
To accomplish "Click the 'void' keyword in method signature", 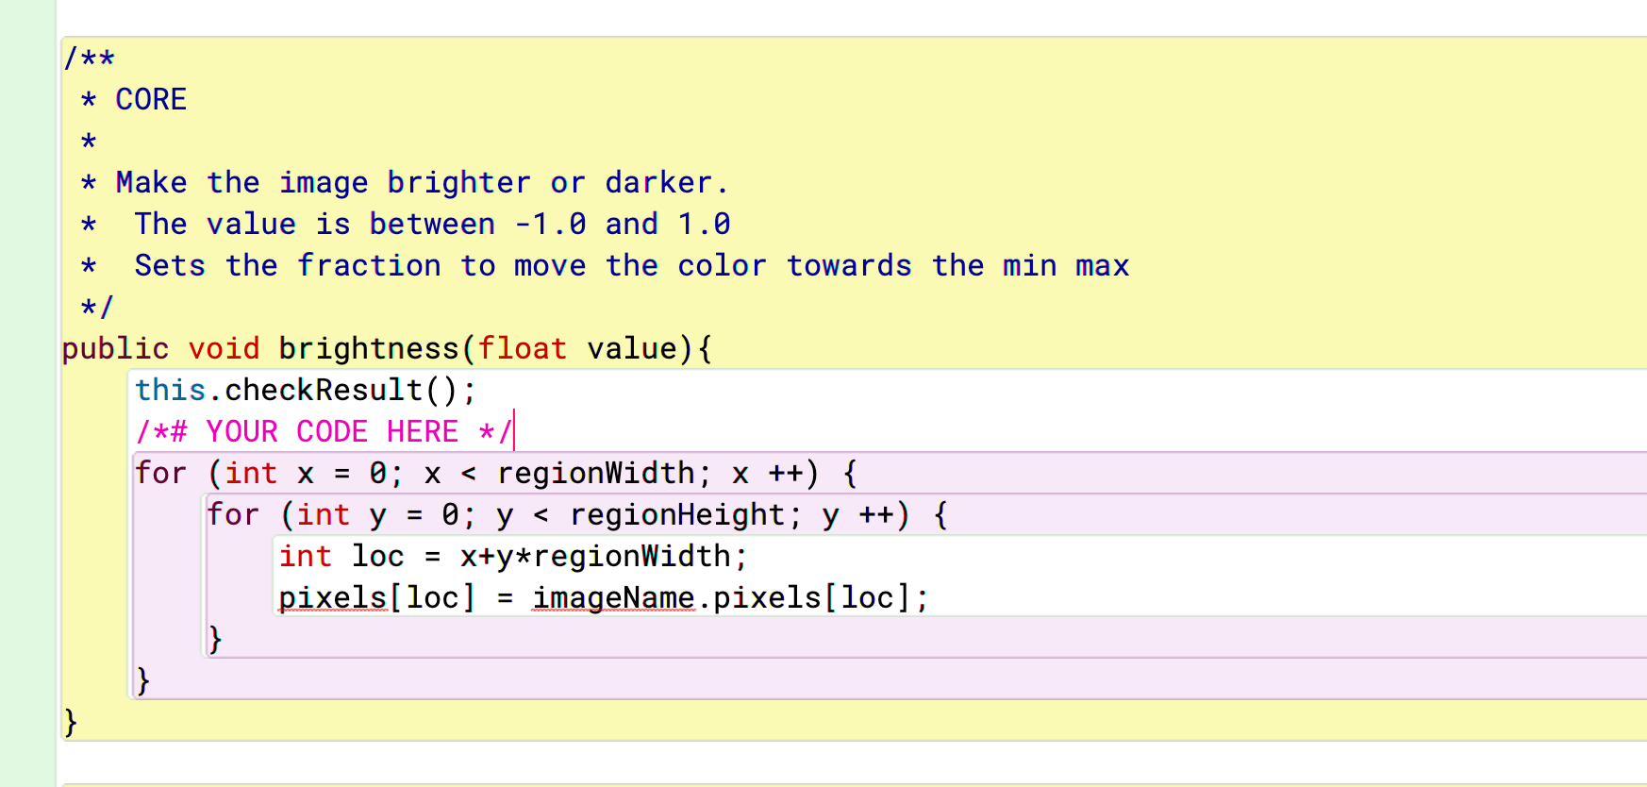I will (x=224, y=348).
